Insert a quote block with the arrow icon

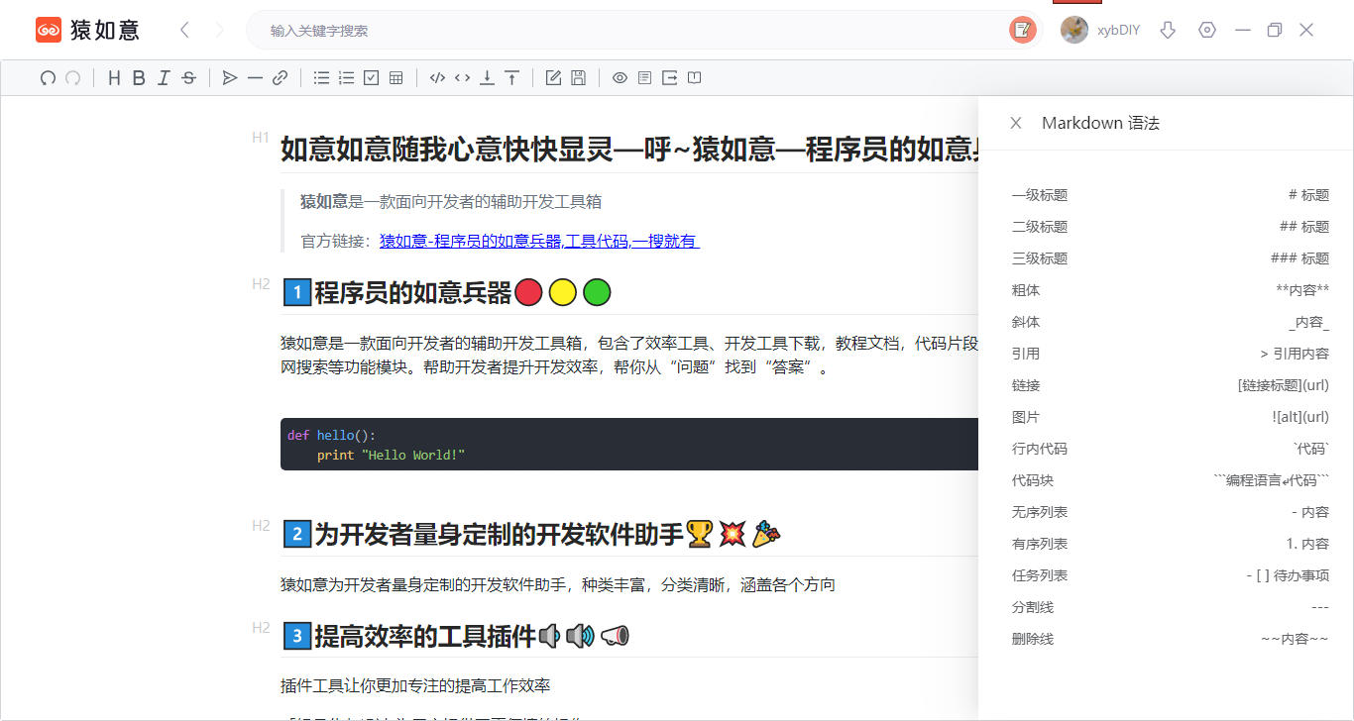point(230,78)
